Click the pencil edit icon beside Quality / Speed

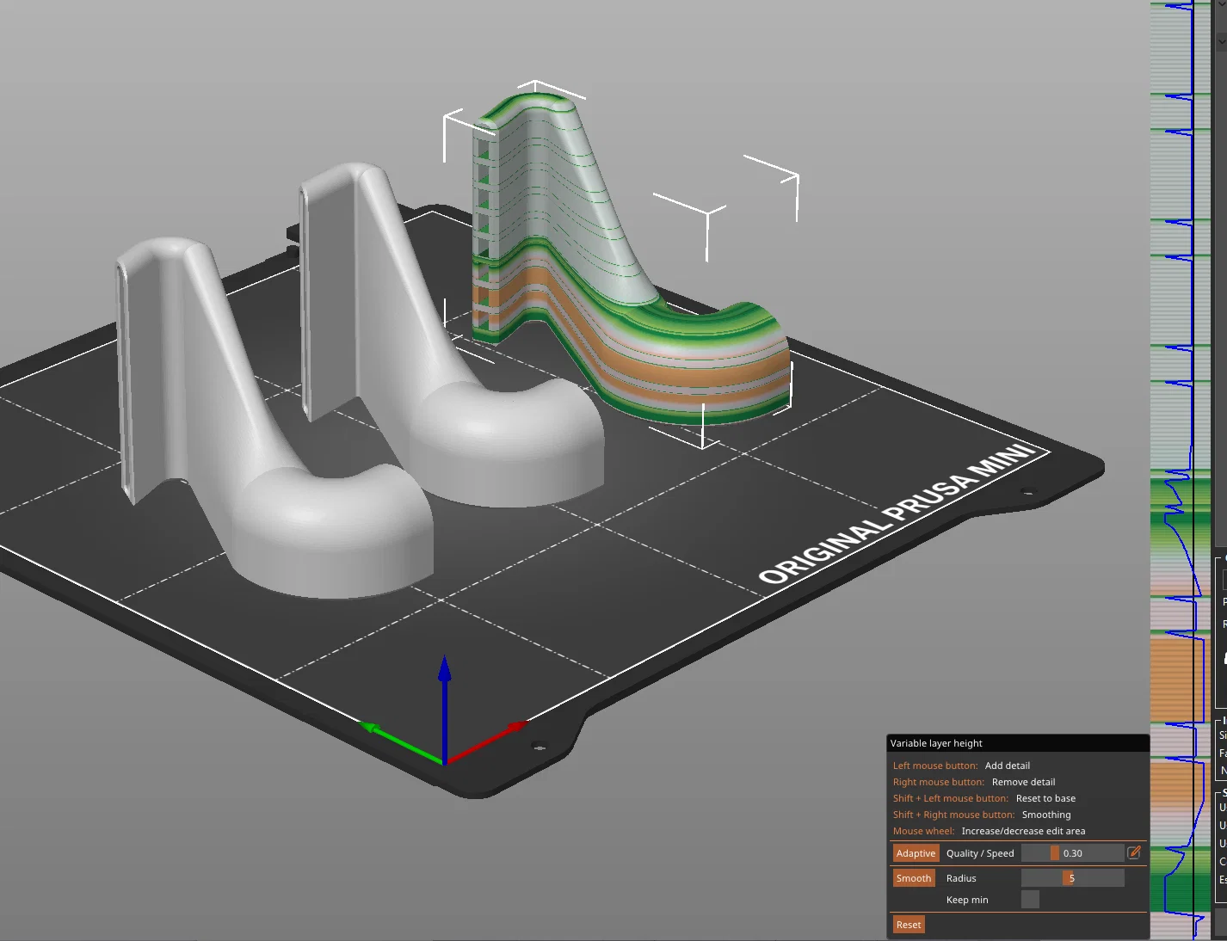tap(1134, 852)
